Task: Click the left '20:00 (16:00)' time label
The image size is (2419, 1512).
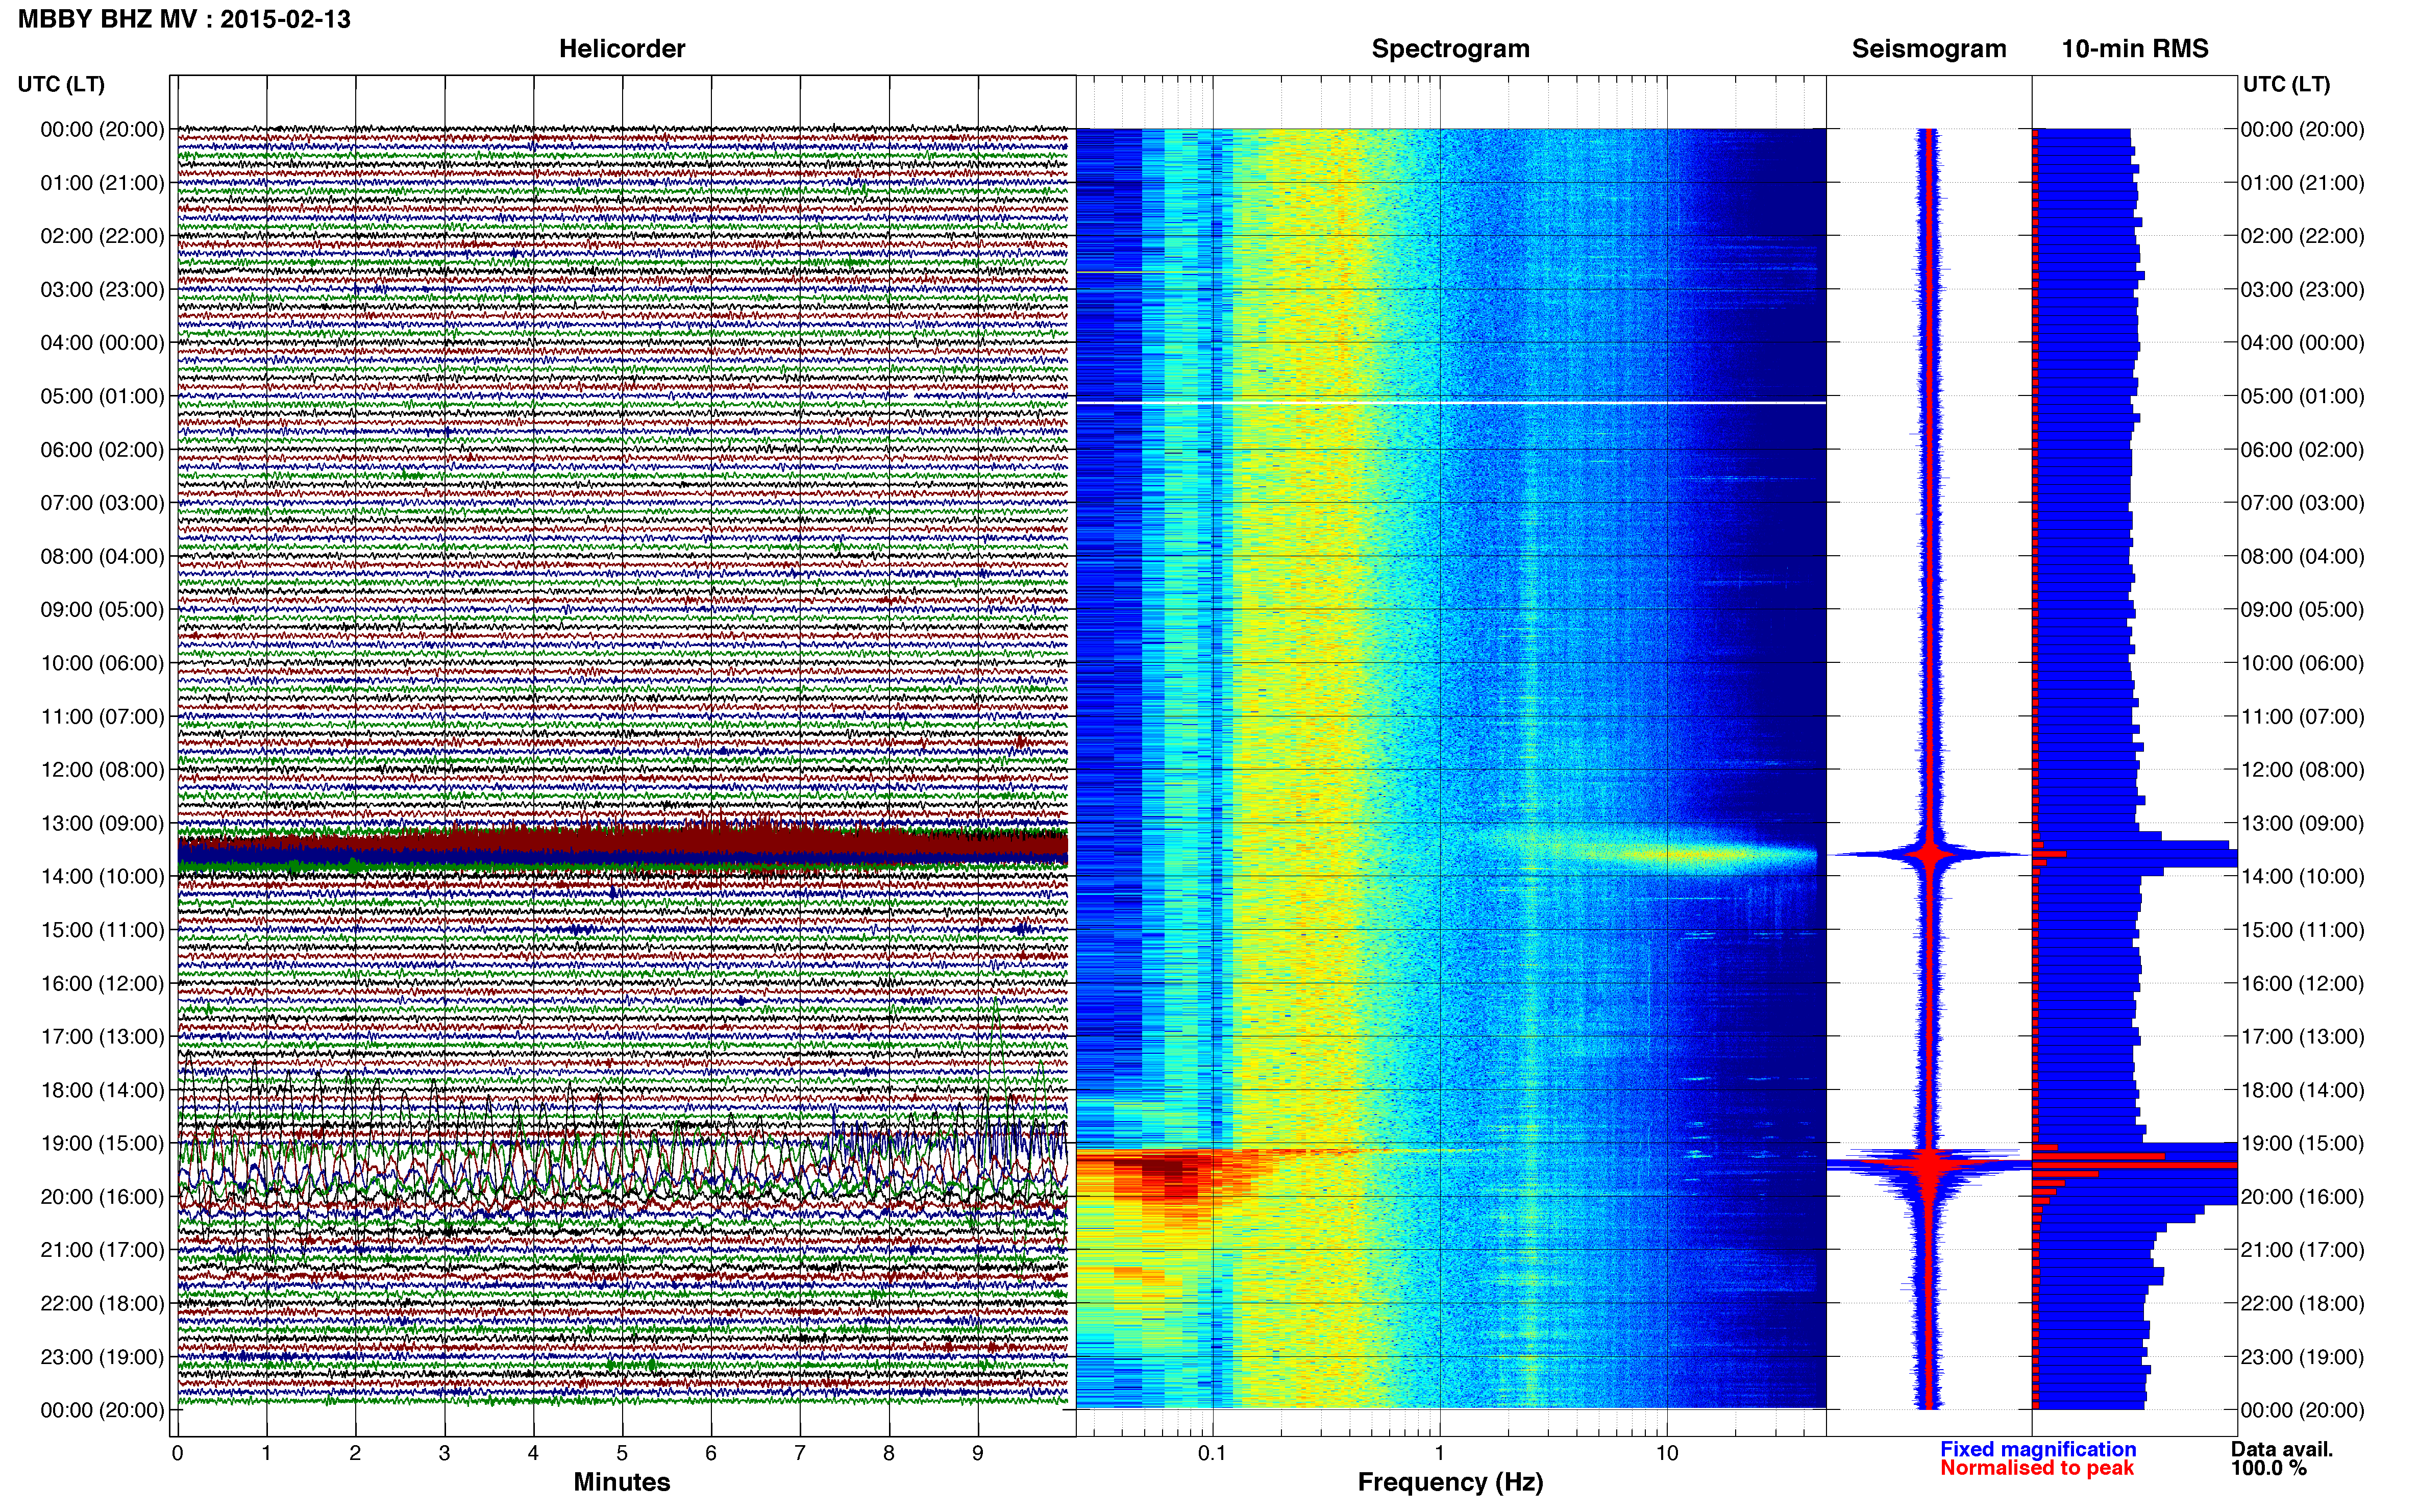Action: pyautogui.click(x=102, y=1196)
